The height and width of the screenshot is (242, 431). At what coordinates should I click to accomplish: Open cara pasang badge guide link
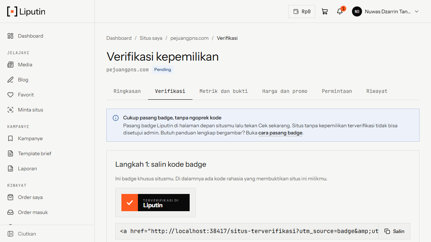(280, 133)
